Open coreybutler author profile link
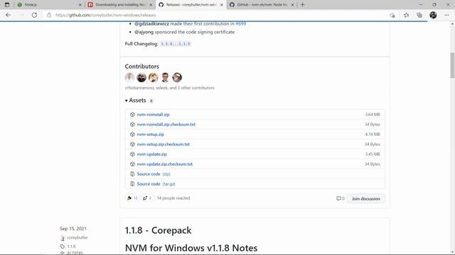 pyautogui.click(x=77, y=237)
